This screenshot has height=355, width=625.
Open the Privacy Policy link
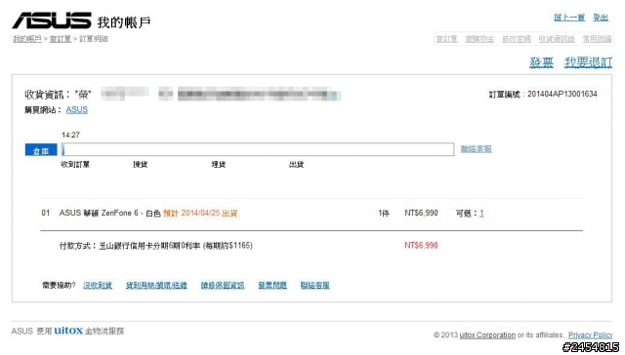tap(590, 335)
